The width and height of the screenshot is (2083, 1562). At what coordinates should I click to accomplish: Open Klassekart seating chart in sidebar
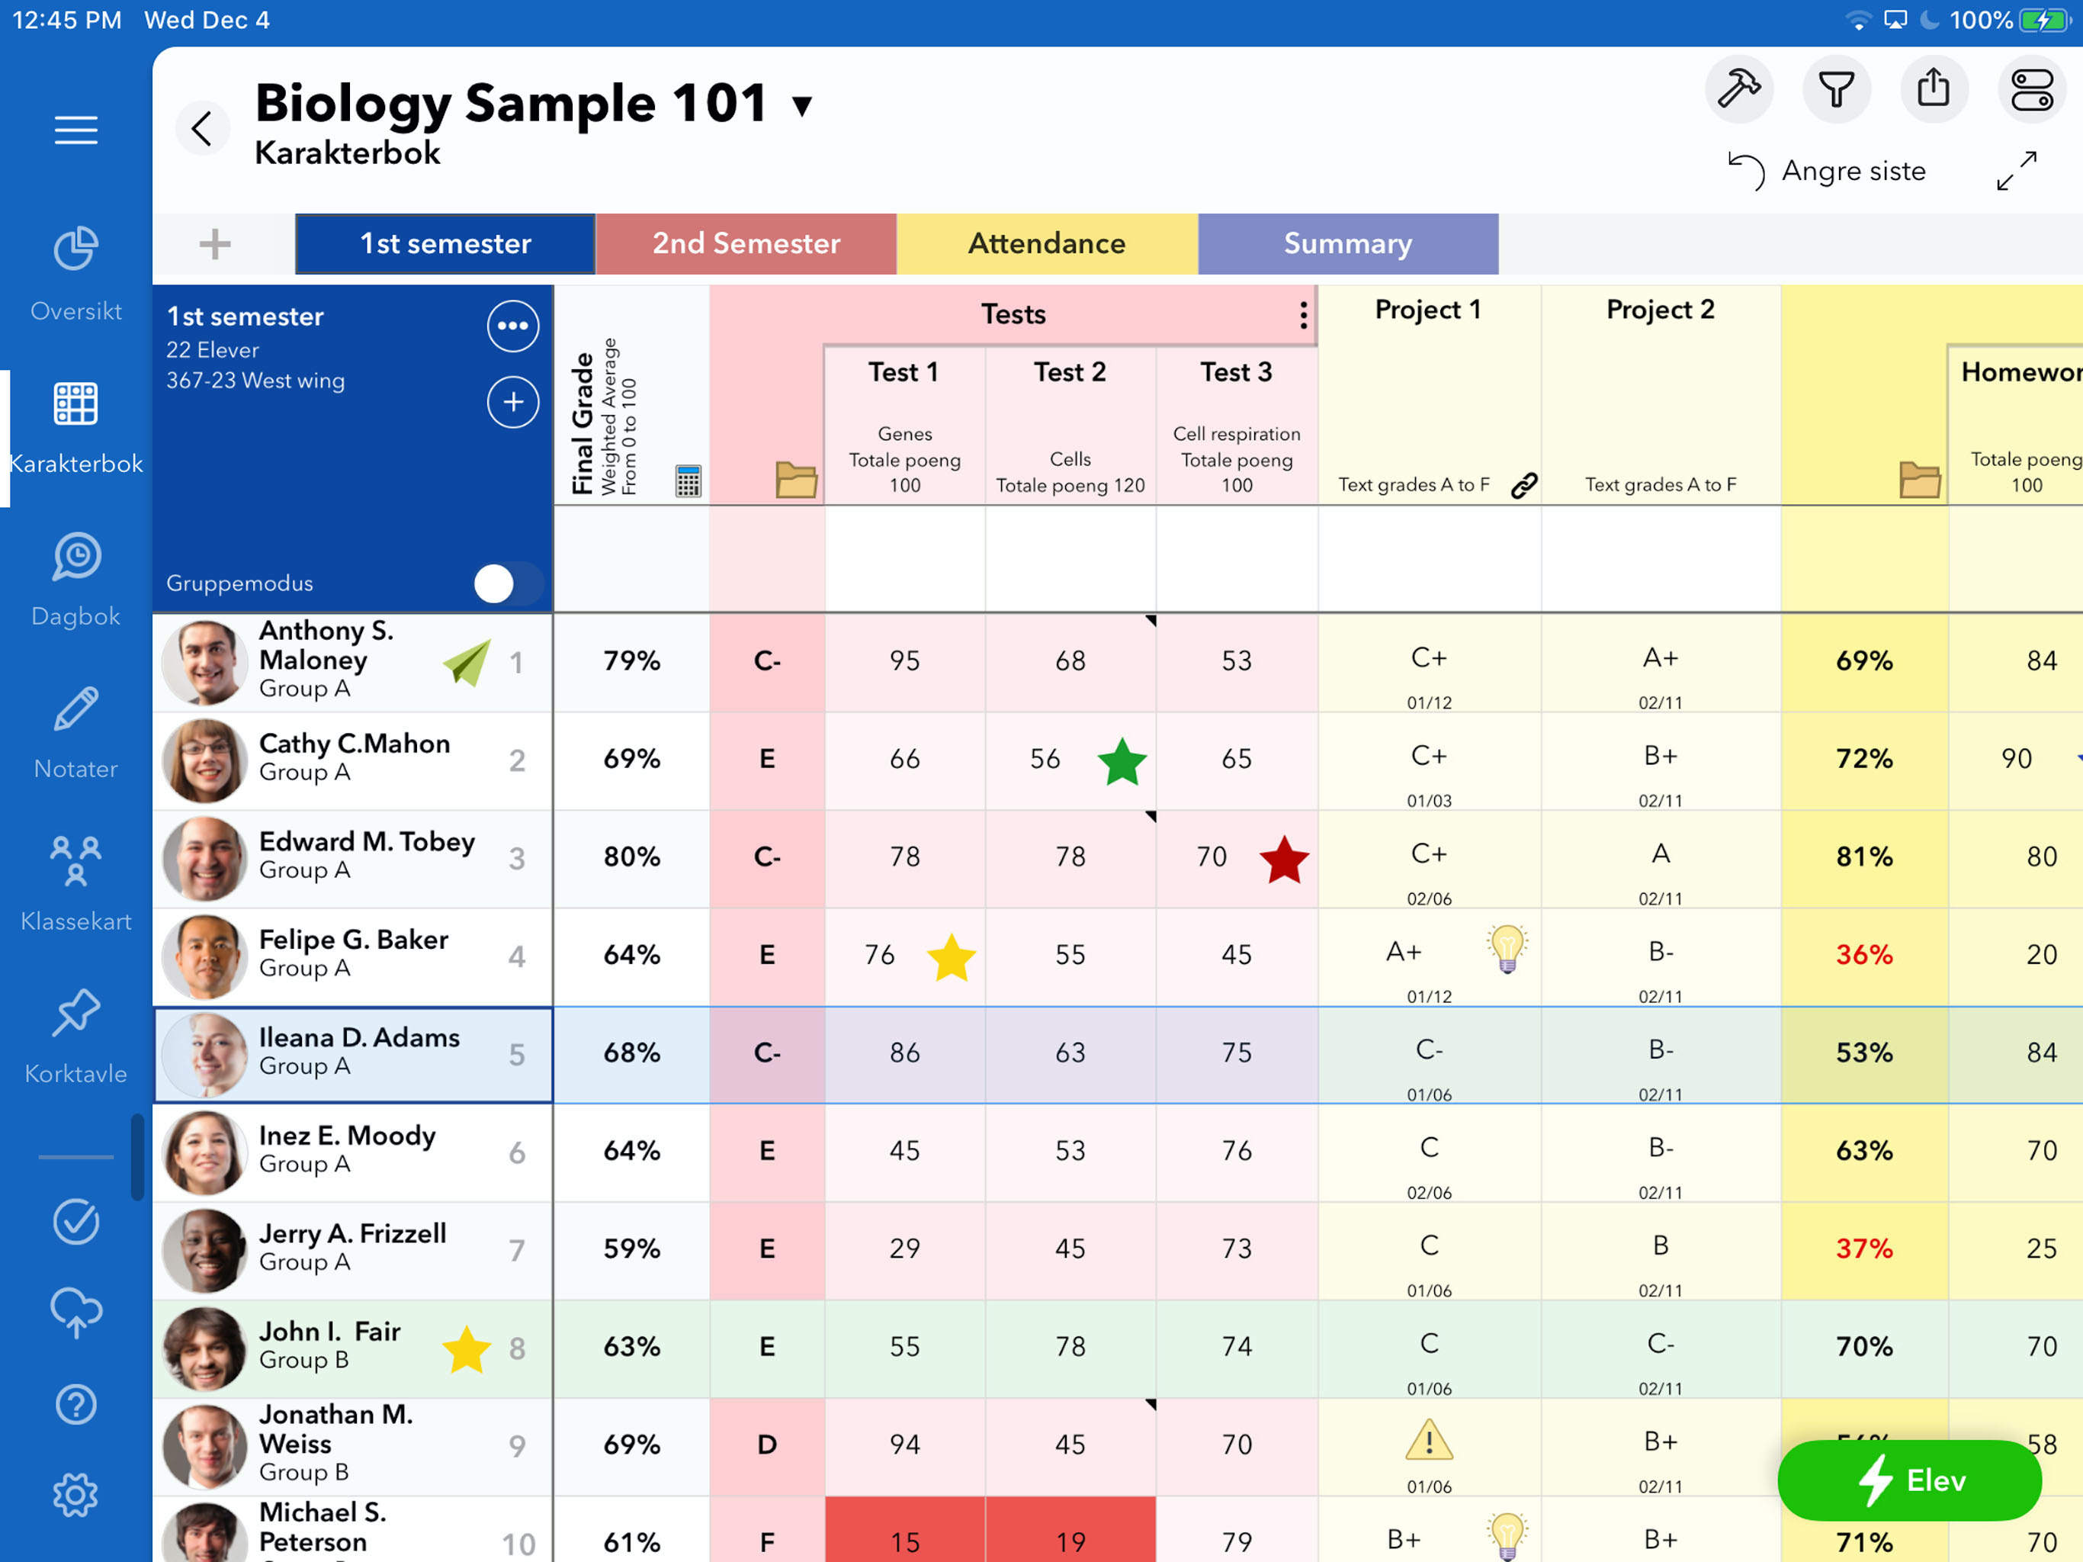75,882
